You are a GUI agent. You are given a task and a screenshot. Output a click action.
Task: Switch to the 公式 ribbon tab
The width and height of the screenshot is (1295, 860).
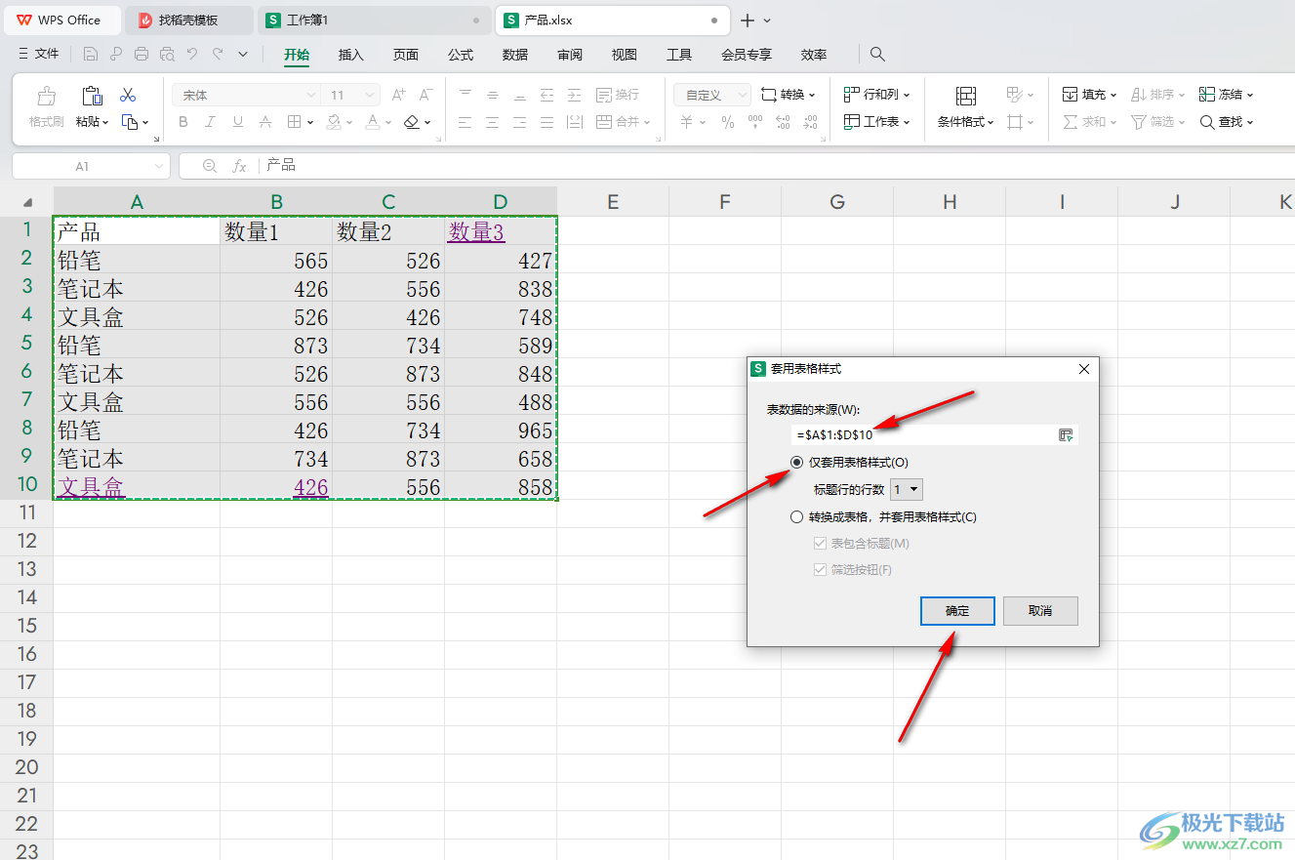(461, 55)
